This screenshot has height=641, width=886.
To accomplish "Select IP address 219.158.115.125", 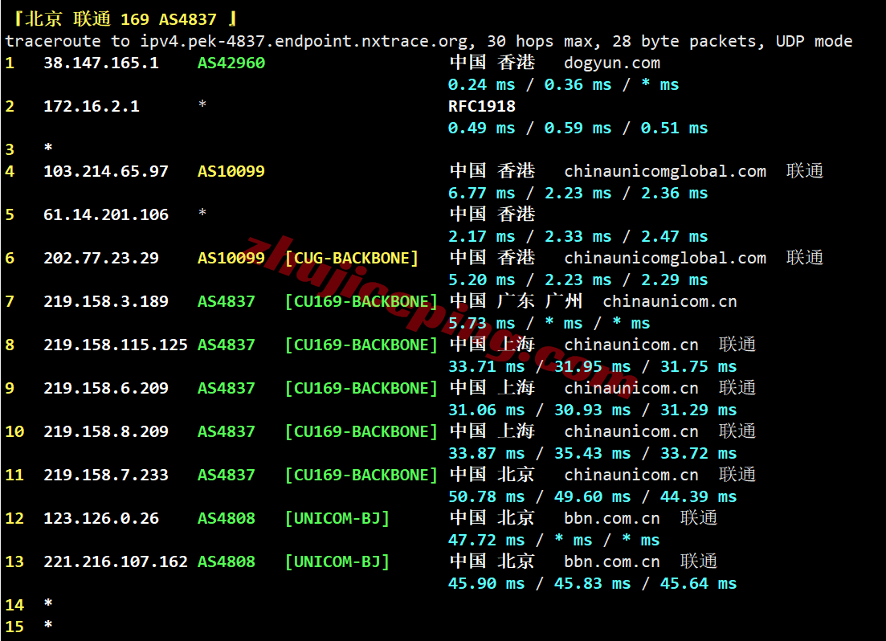I will [x=116, y=345].
